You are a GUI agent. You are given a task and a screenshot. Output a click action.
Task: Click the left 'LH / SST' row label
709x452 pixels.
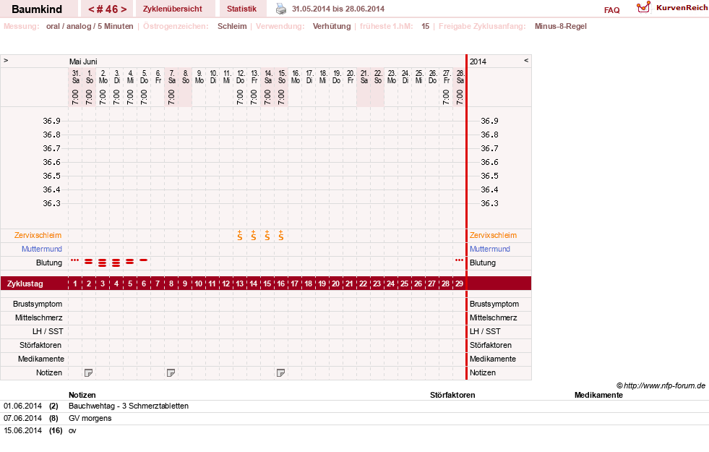click(48, 331)
